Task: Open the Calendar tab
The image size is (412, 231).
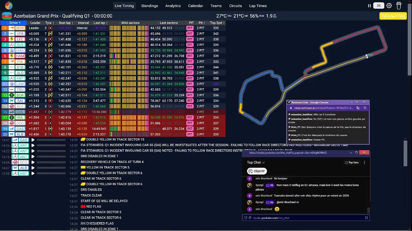Action: point(195,6)
